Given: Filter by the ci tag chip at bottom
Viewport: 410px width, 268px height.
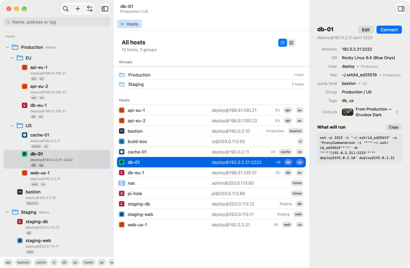Looking at the screenshot, I should [x=54, y=263].
